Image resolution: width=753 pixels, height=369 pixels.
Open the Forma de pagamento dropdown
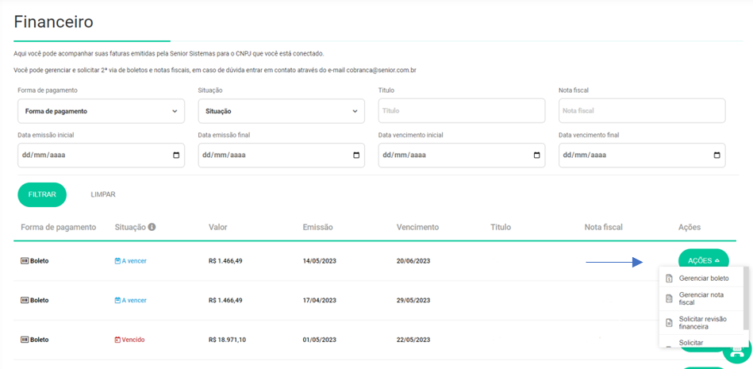pos(101,111)
